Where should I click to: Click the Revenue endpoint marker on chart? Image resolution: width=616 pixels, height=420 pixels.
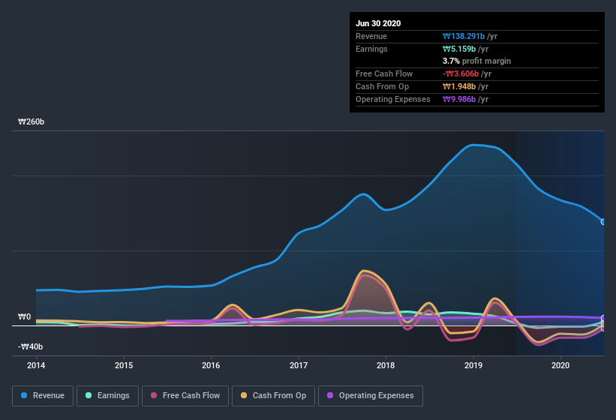pyautogui.click(x=603, y=222)
